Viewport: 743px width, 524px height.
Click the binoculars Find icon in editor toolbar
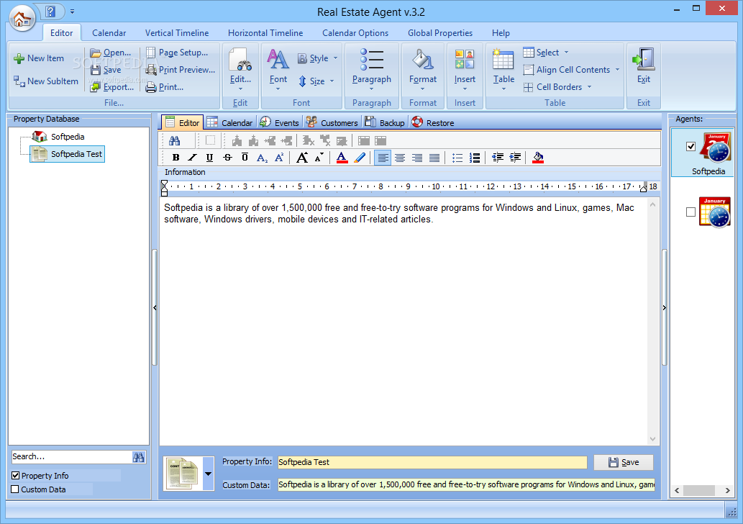tap(174, 140)
